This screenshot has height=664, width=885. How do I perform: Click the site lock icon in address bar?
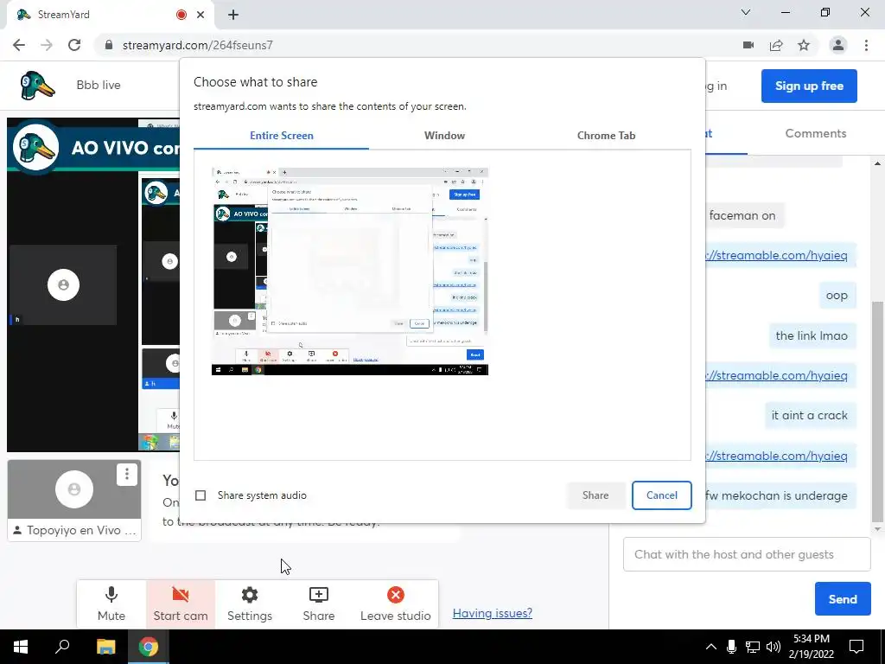tap(109, 45)
